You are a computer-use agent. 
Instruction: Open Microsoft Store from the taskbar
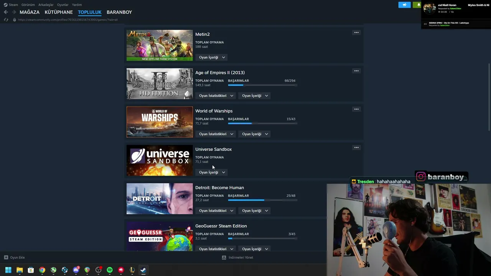[31, 270]
